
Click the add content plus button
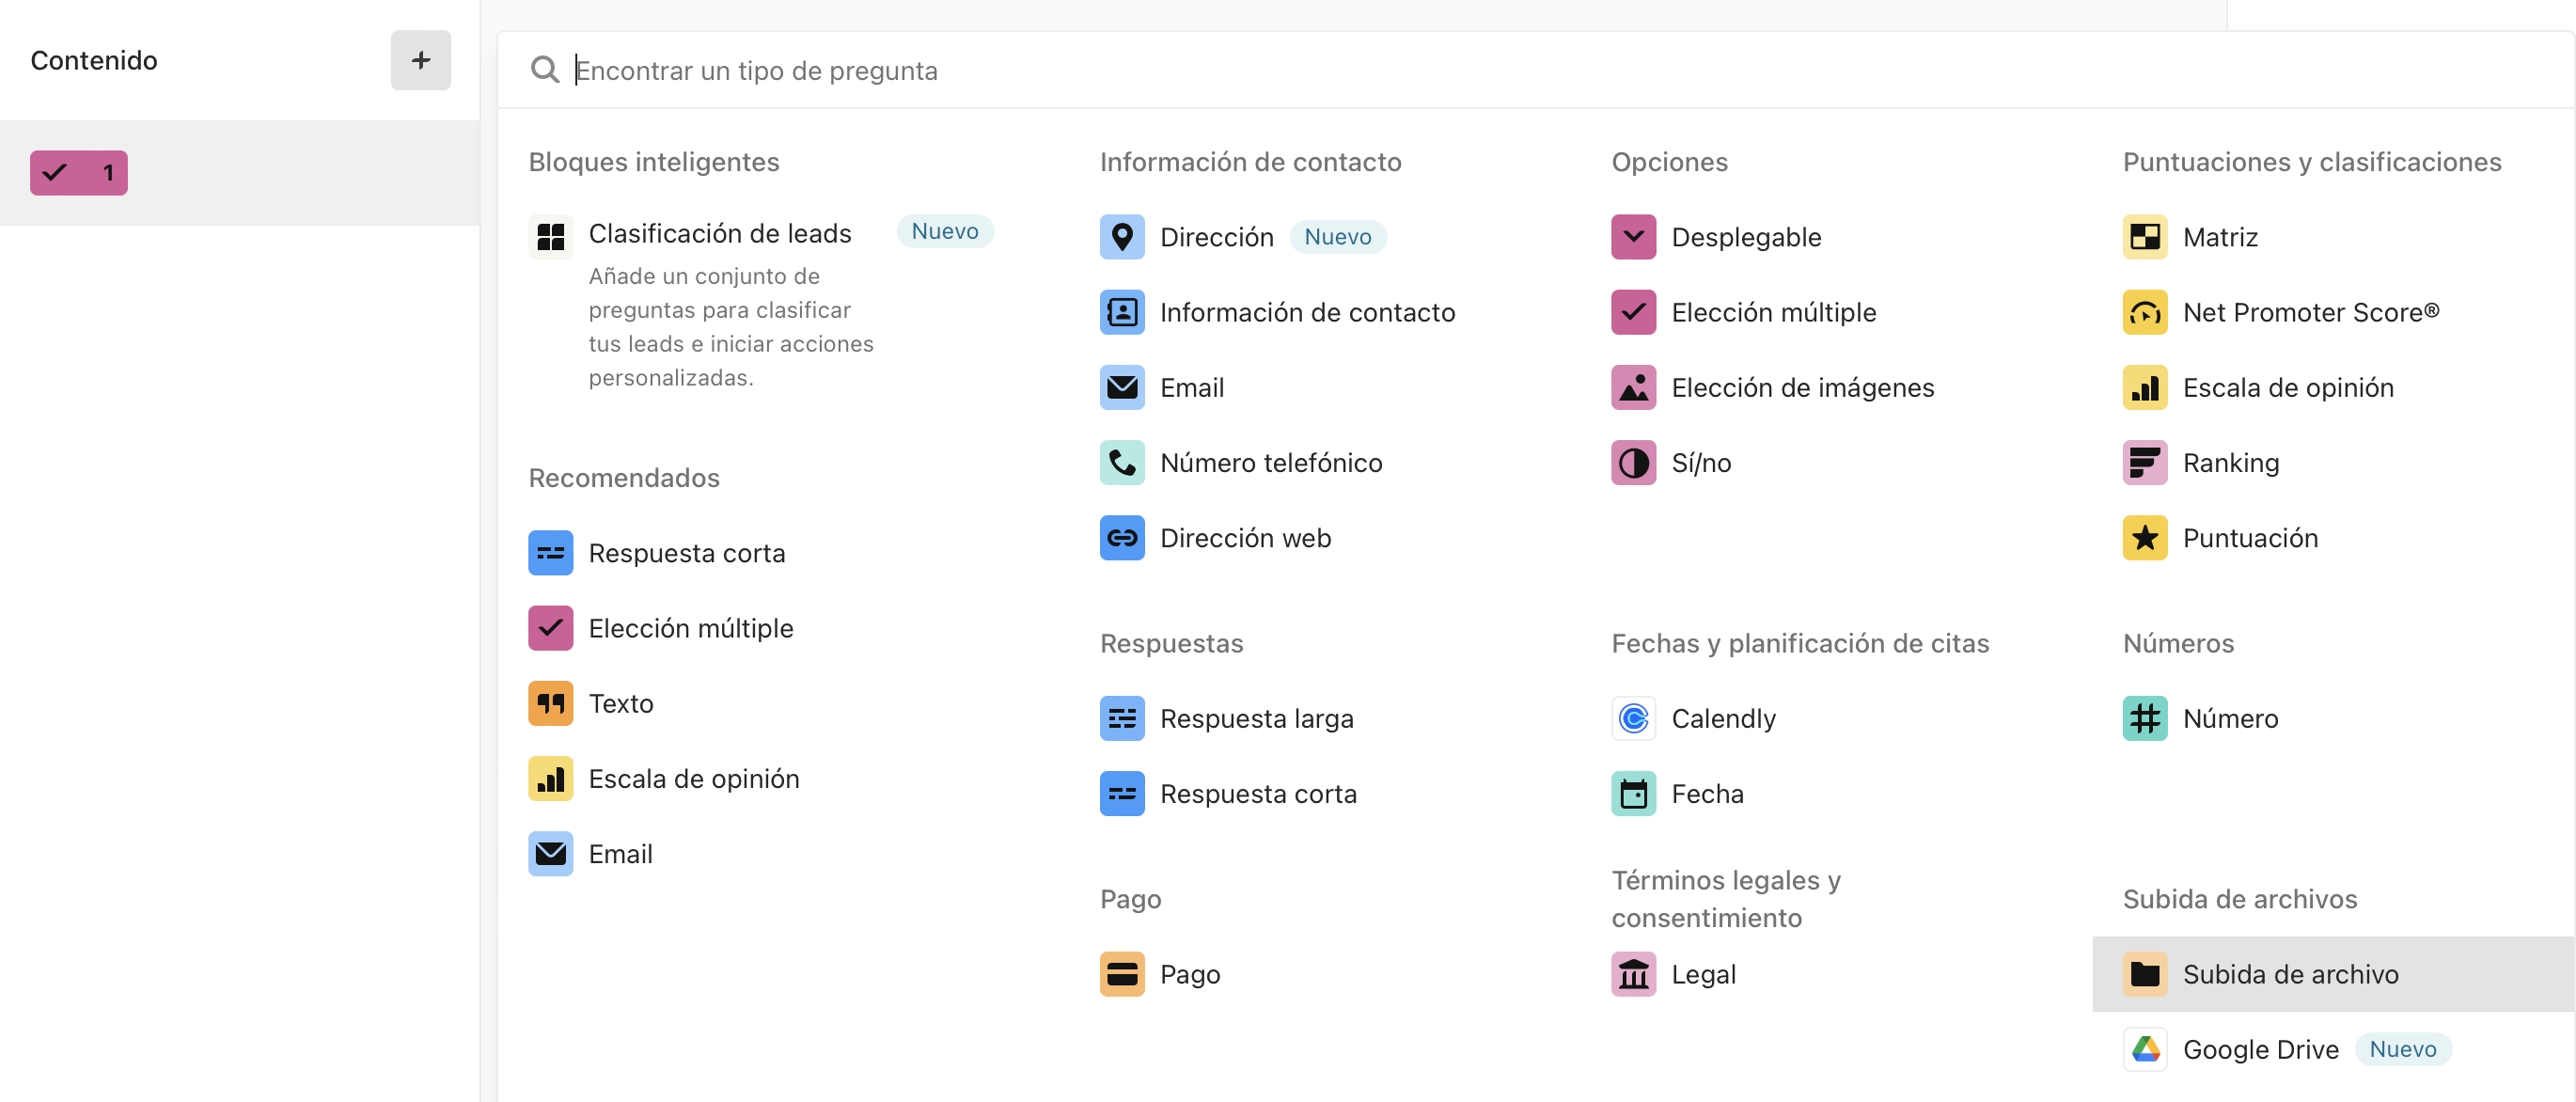[x=421, y=60]
